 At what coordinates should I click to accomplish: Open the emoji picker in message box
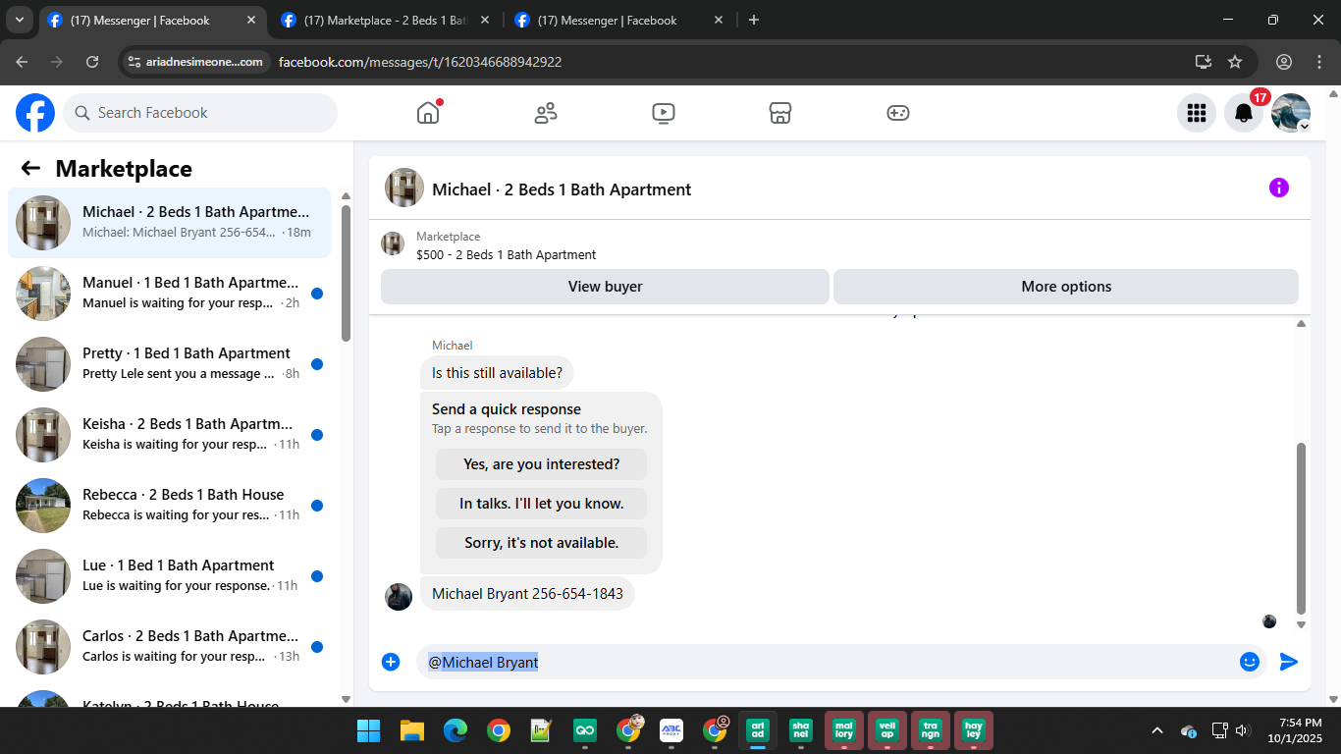tap(1250, 662)
